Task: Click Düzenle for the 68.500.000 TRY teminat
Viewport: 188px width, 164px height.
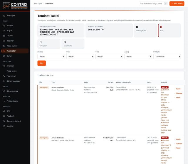Action: coord(179,143)
